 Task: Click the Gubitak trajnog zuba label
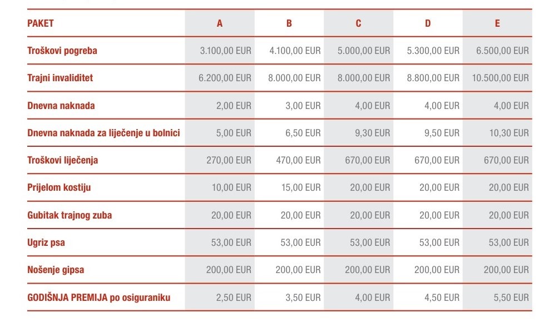[70, 215]
